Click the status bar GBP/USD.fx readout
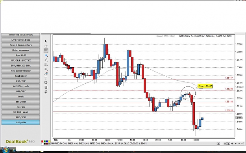 click(99, 143)
